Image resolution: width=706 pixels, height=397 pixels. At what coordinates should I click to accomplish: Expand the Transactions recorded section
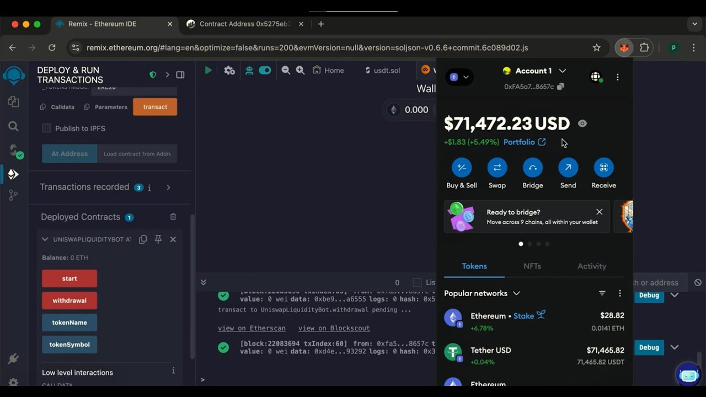click(x=168, y=187)
